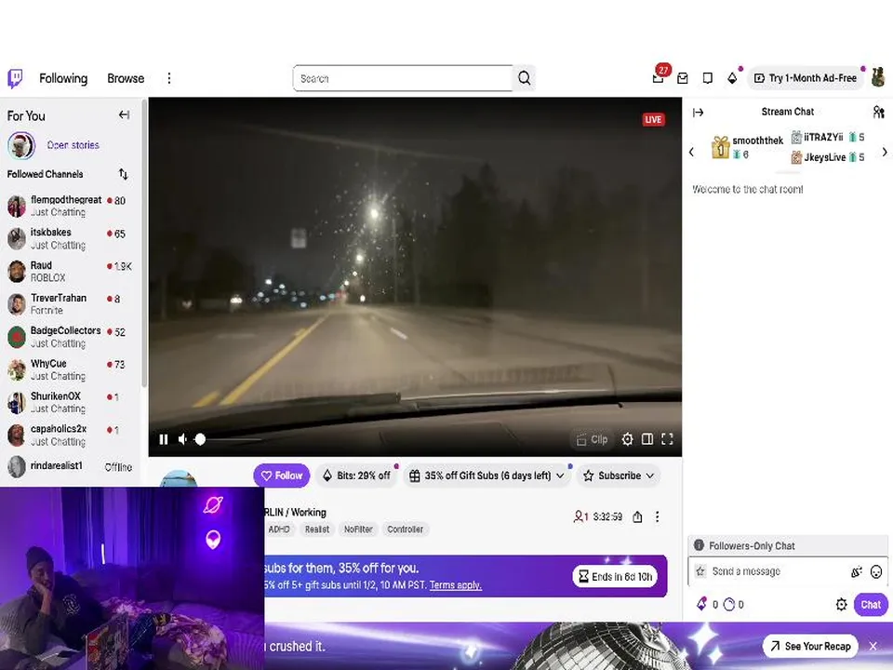Select the NoFilter tag
Screen dimensions: 893x670
[x=358, y=529]
